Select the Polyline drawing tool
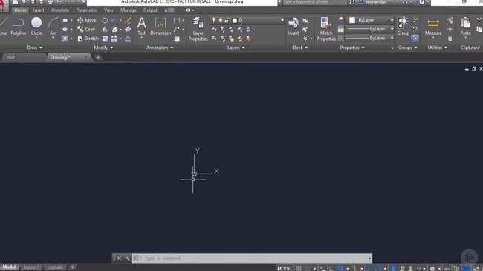 tap(18, 27)
